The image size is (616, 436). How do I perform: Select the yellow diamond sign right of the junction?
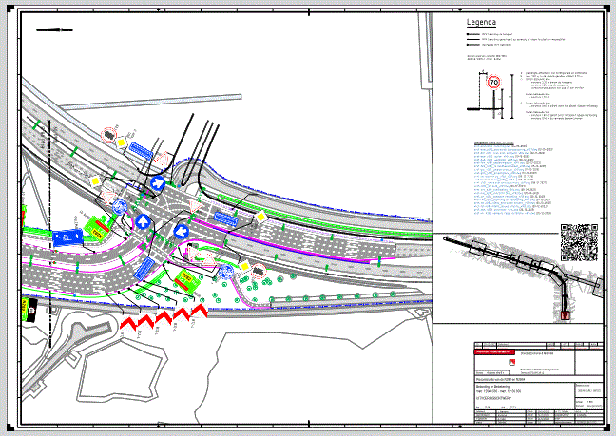pyautogui.click(x=260, y=217)
